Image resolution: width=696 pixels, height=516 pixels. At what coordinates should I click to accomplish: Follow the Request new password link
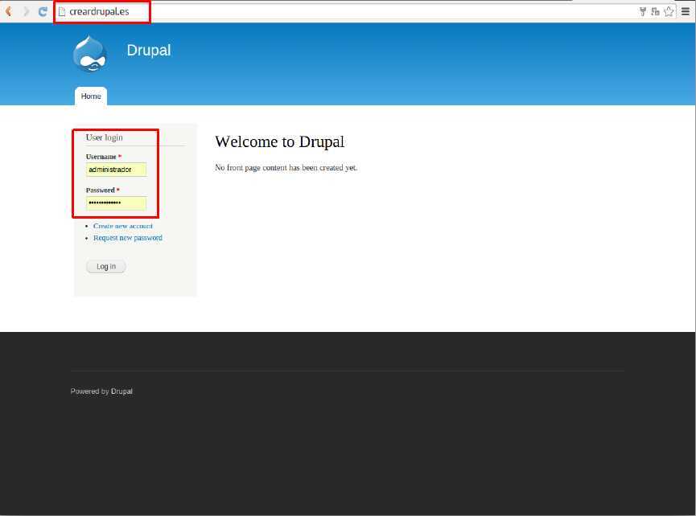[x=127, y=238]
